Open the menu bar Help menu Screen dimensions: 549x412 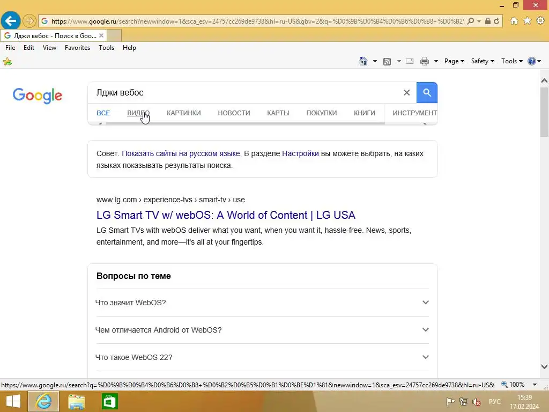click(129, 48)
